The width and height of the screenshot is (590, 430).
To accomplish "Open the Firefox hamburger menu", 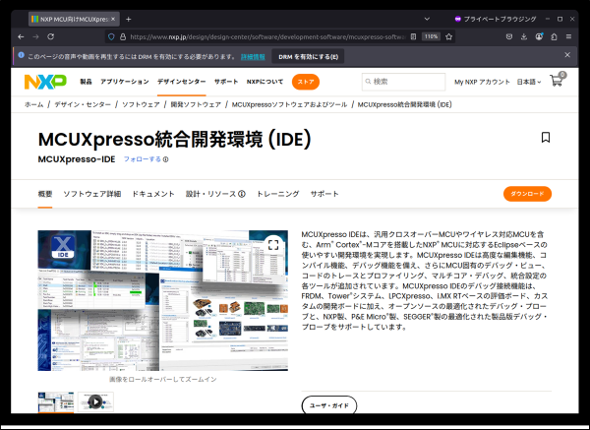I will tap(568, 36).
